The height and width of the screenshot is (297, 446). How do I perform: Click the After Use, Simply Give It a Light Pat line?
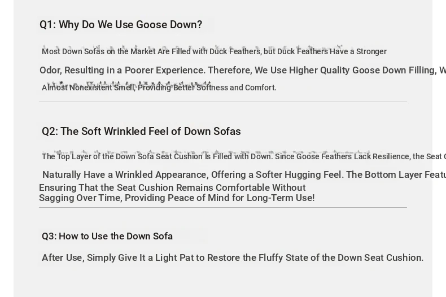[233, 257]
